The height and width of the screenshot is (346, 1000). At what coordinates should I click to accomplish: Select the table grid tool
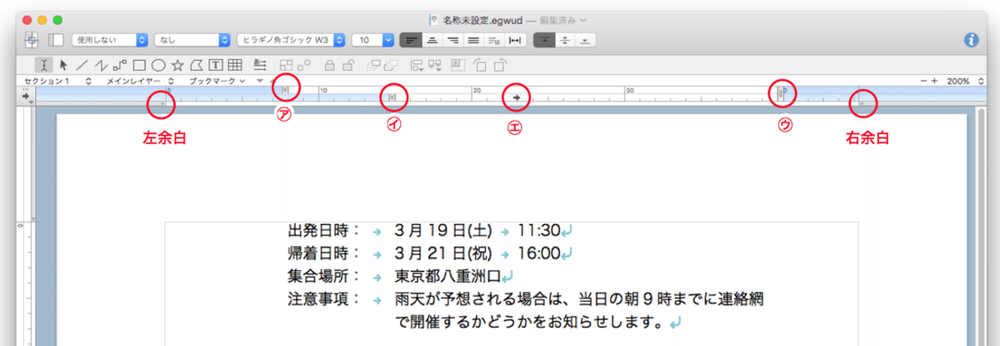235,64
